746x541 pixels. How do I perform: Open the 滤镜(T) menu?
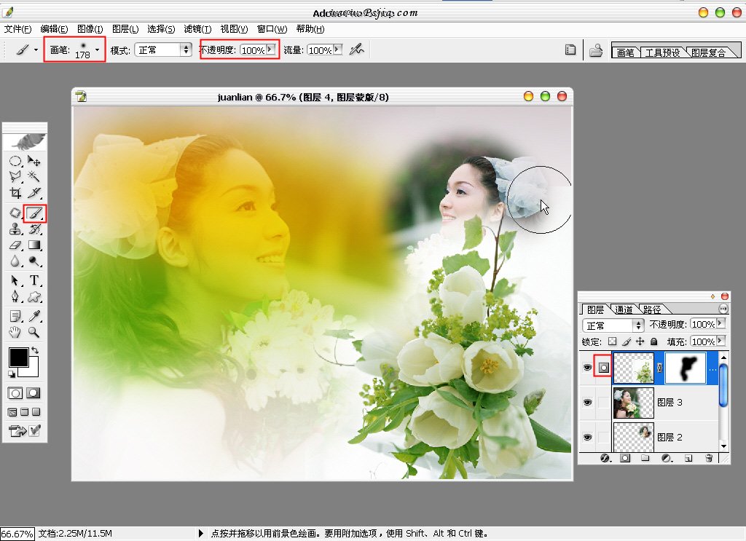click(x=197, y=29)
